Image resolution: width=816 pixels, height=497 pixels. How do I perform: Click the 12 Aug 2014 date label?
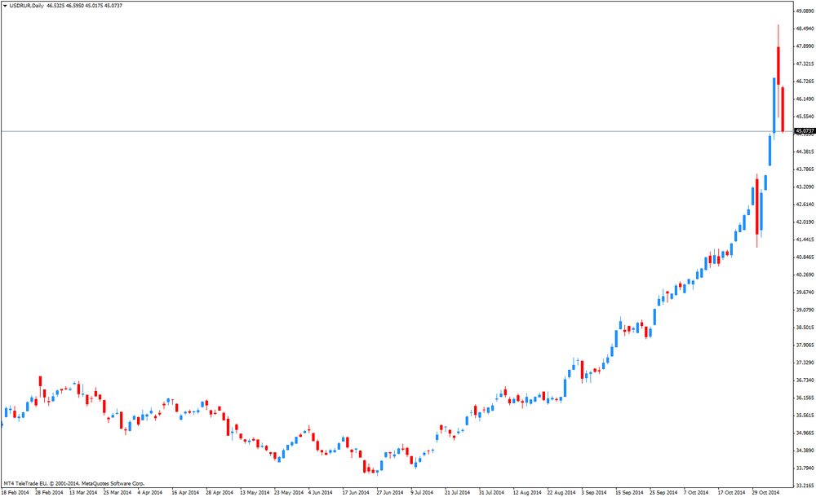click(x=527, y=492)
